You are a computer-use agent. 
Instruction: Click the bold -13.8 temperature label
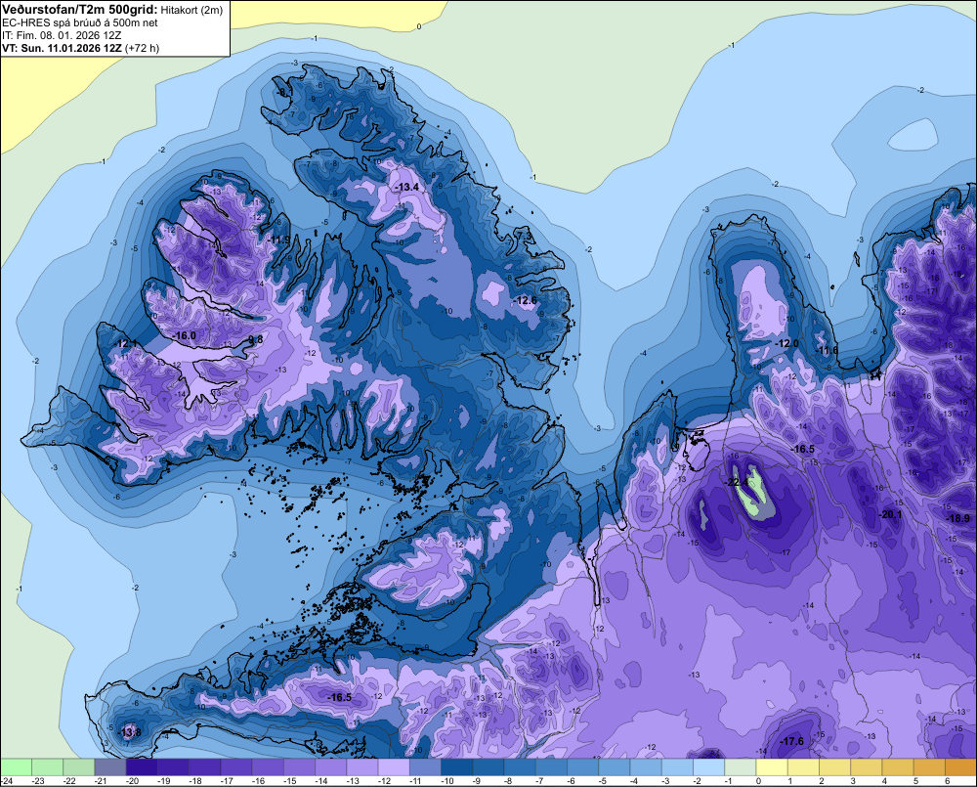(x=129, y=732)
